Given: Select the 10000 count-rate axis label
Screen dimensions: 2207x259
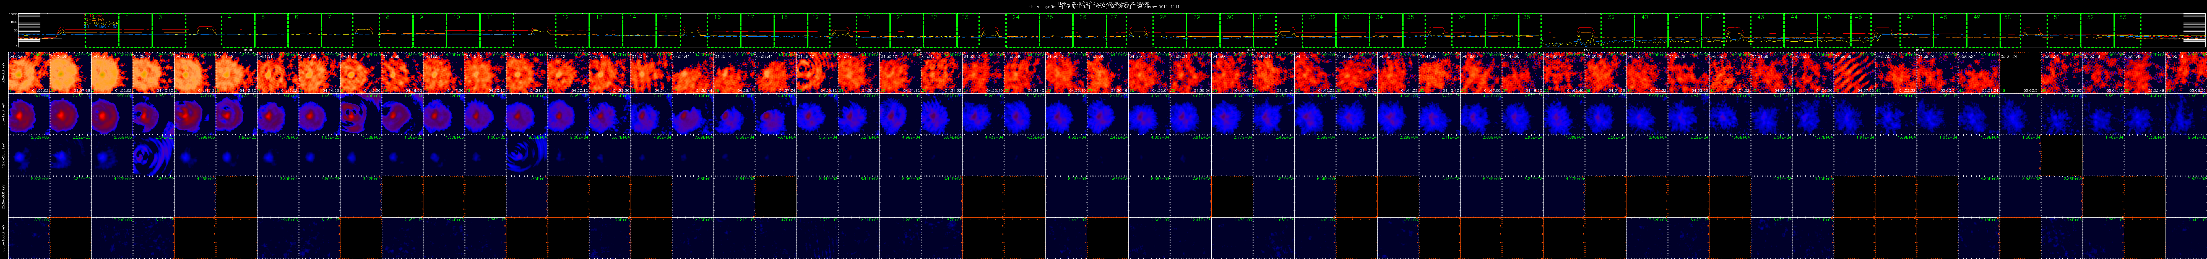Looking at the screenshot, I should click(13, 15).
